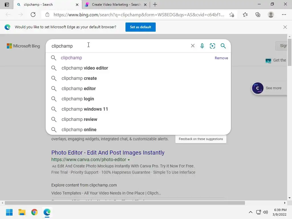This screenshot has width=292, height=219.
Task: Click the refresh page icon
Action: click(x=33, y=15)
